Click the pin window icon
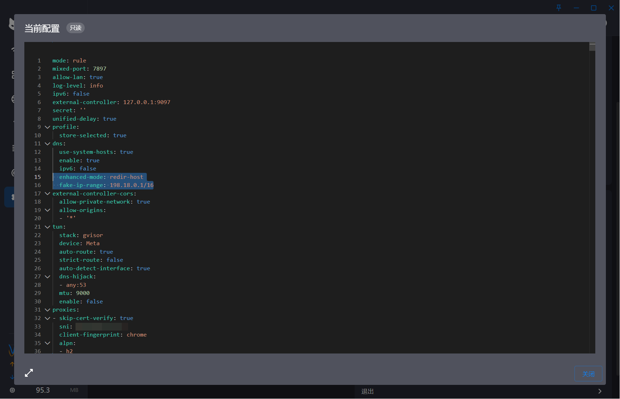 point(559,8)
